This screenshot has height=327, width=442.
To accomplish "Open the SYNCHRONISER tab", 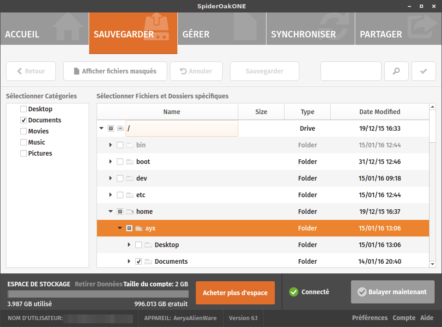I will click(x=310, y=29).
